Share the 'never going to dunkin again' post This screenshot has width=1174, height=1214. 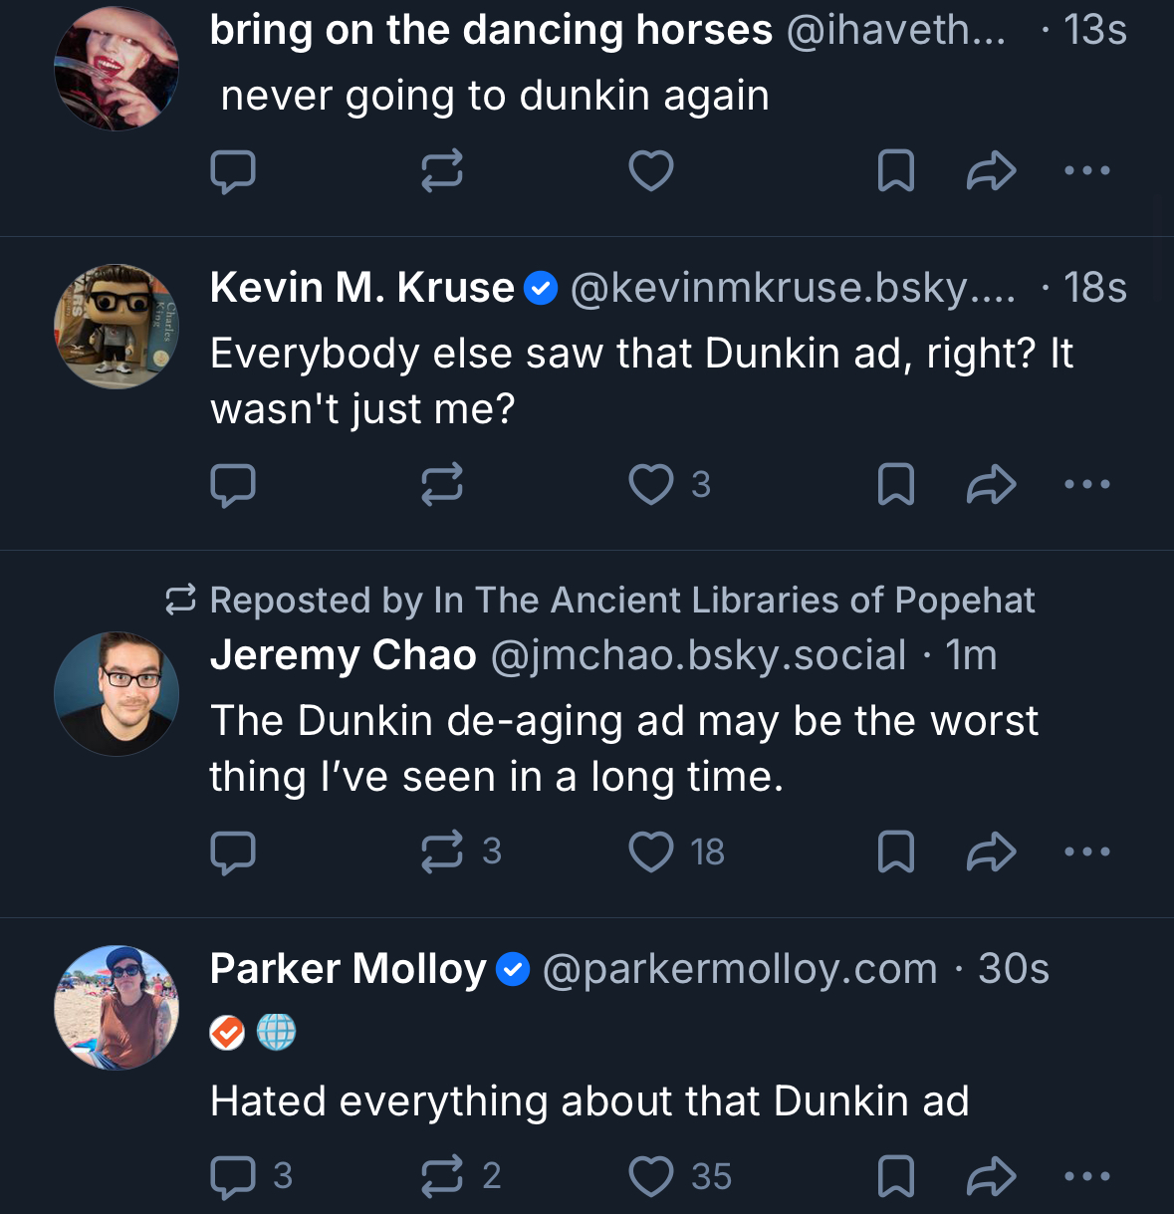point(991,171)
